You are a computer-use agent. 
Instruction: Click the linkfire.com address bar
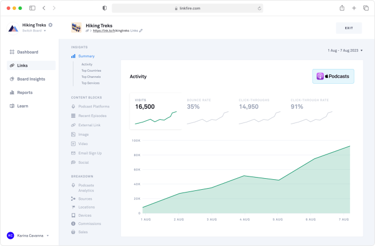(187, 8)
